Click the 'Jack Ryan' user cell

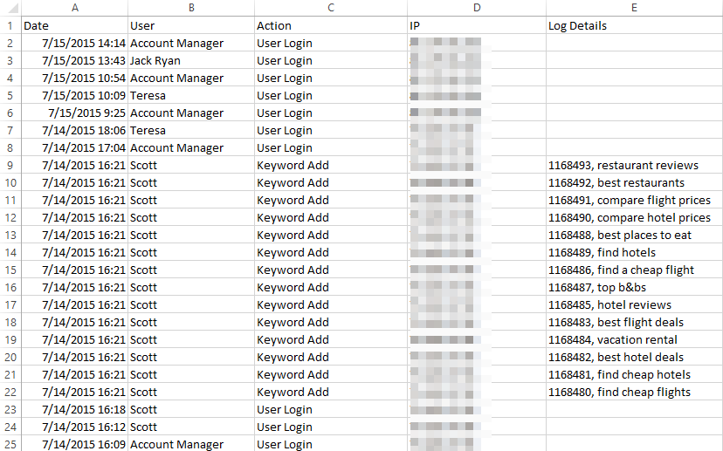coord(155,60)
